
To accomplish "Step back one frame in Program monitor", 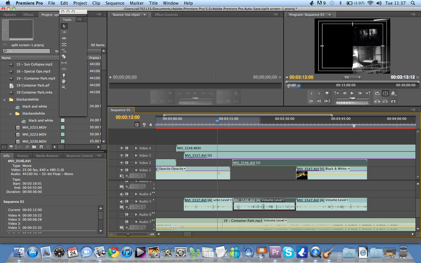I will [344, 93].
